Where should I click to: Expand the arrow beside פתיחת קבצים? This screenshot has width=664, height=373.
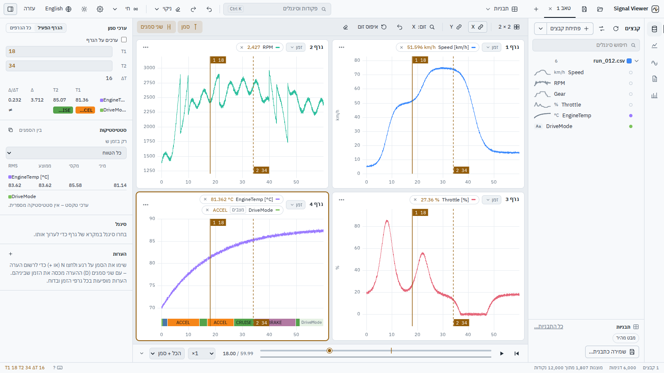click(540, 29)
